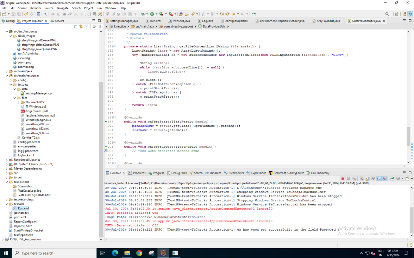Open Google Chrome from the taskbar
The height and width of the screenshot is (258, 414).
[139, 253]
